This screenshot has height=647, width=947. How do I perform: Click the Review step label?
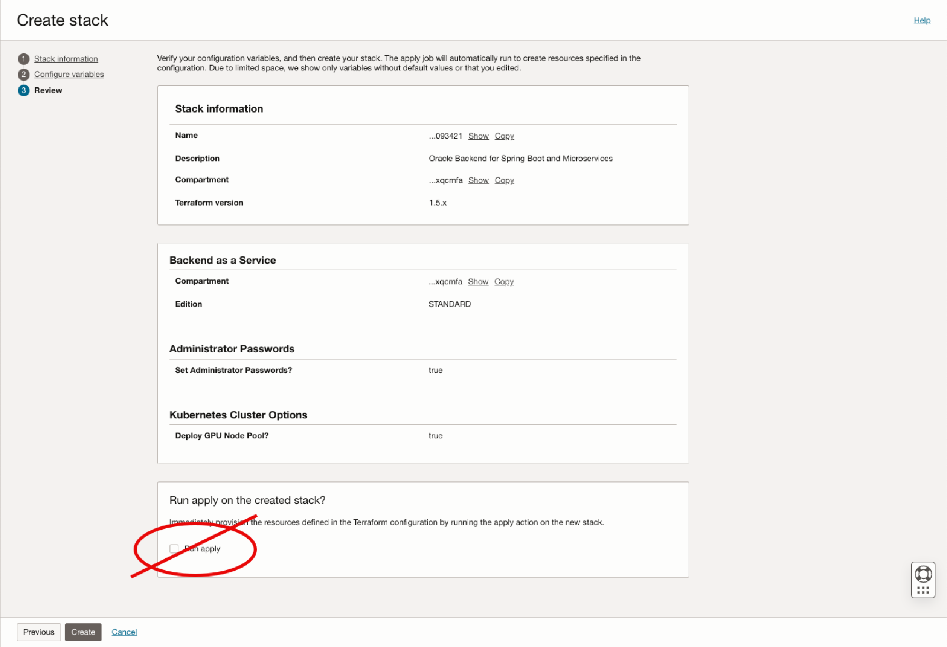click(47, 90)
